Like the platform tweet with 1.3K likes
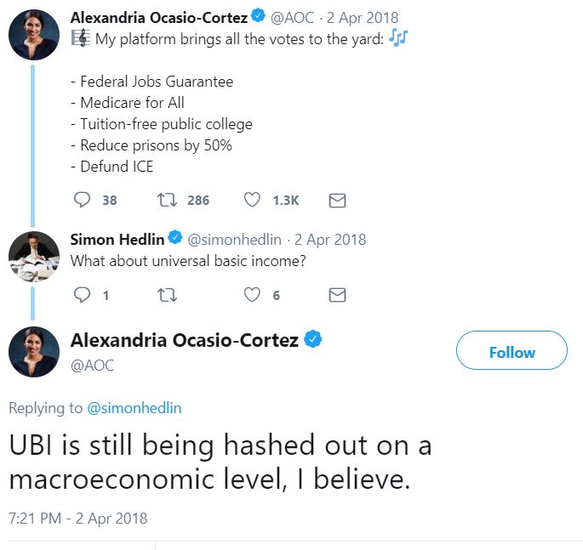The height and width of the screenshot is (550, 583). coord(252,200)
